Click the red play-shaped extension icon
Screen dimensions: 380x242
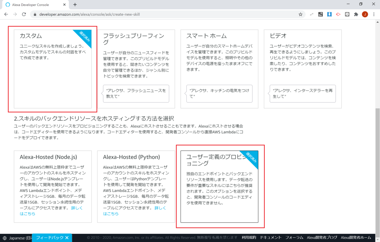click(x=338, y=14)
